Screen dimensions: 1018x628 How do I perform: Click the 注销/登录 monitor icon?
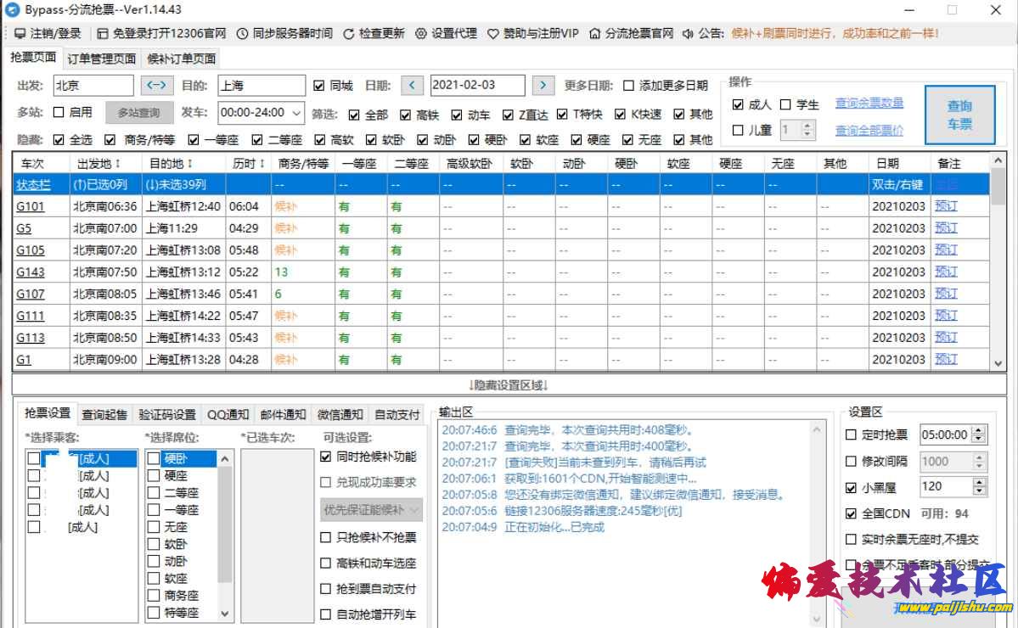coord(20,34)
